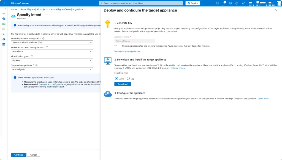282x160 pixels.
Task: Navigate to 'Azure Migrate | All projects' breadcrumb
Action: pos(34,9)
